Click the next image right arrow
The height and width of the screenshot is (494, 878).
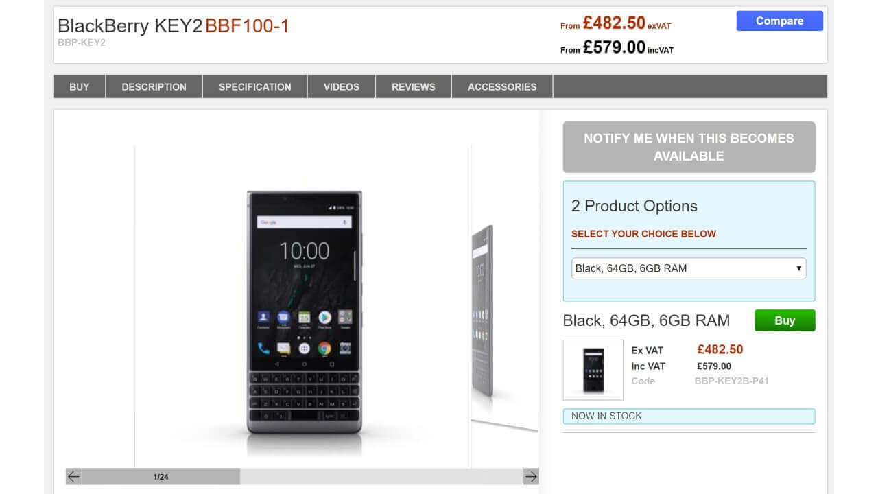pos(531,476)
